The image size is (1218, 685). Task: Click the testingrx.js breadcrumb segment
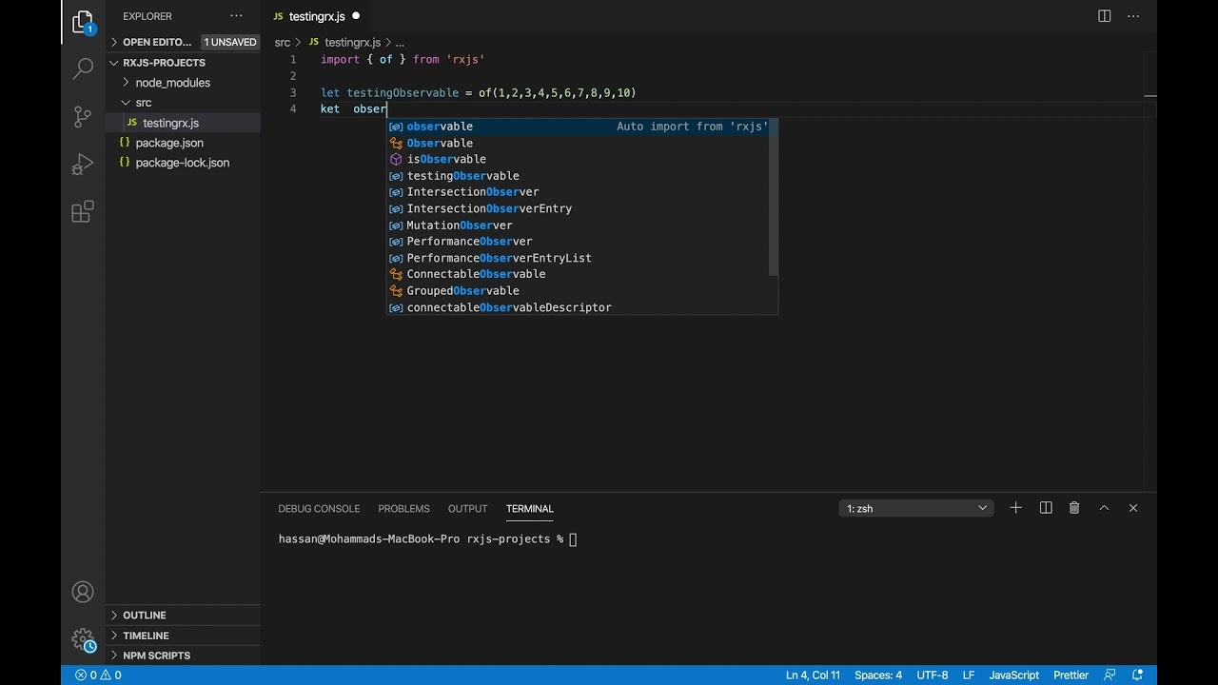pyautogui.click(x=352, y=43)
